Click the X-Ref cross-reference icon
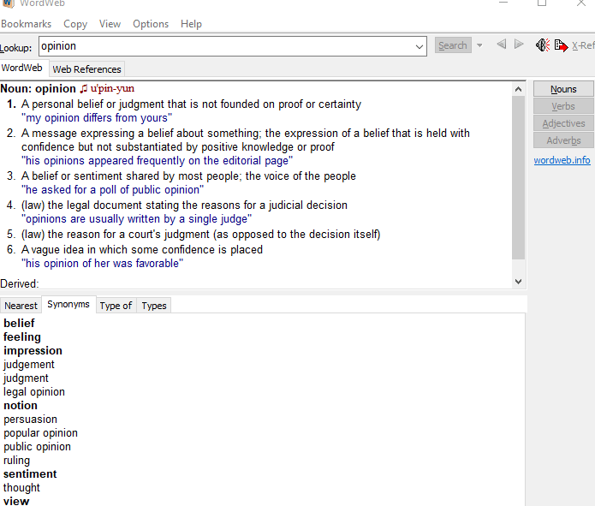 [x=562, y=45]
